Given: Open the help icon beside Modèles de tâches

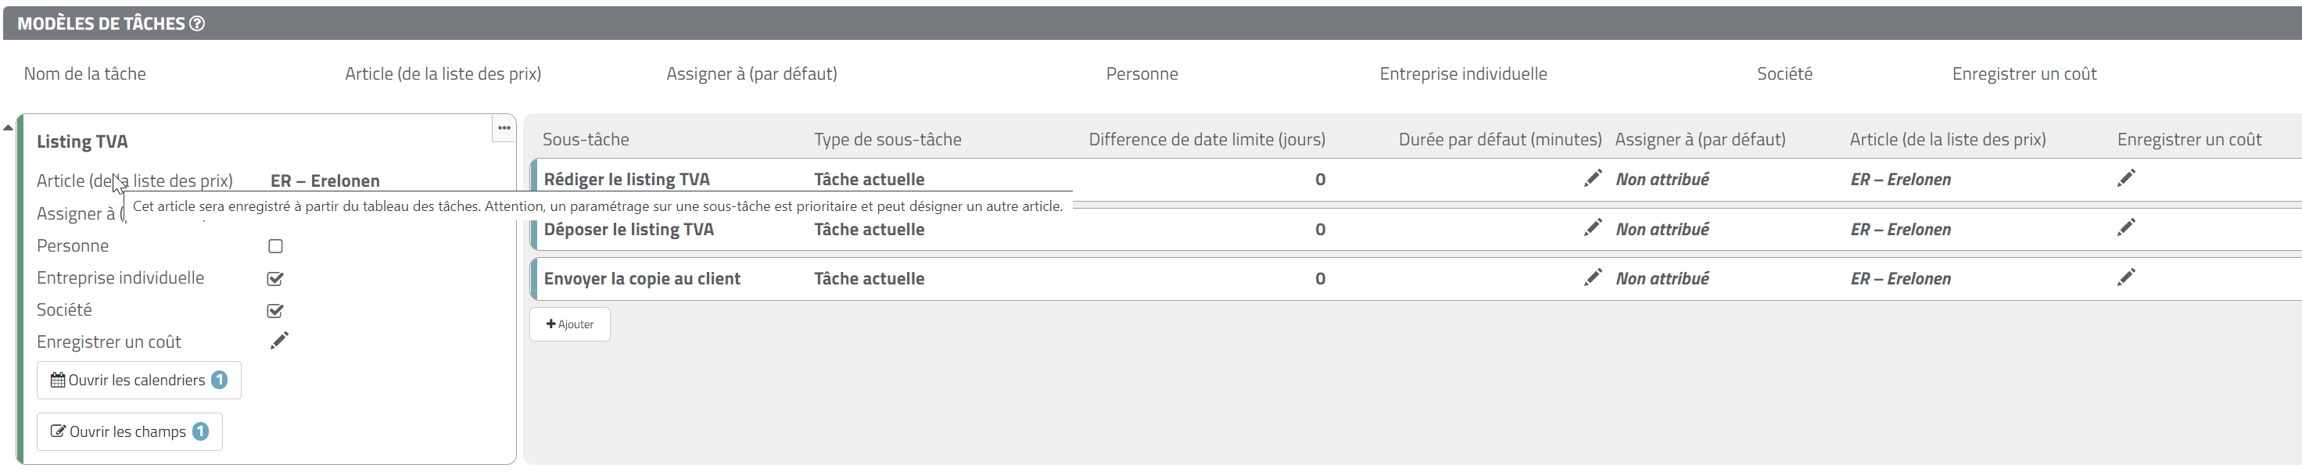Looking at the screenshot, I should 198,23.
